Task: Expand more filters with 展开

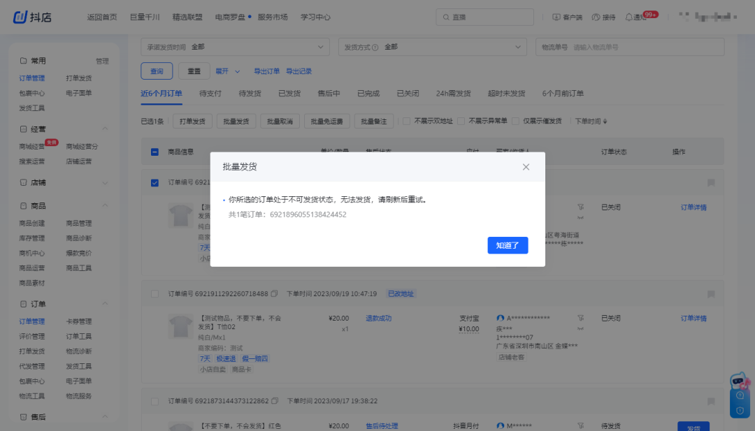Action: click(x=228, y=71)
